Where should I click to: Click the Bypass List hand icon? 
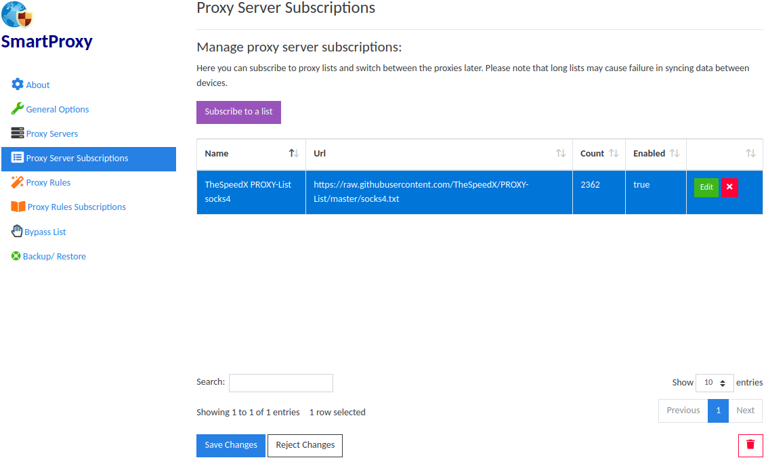tap(17, 232)
